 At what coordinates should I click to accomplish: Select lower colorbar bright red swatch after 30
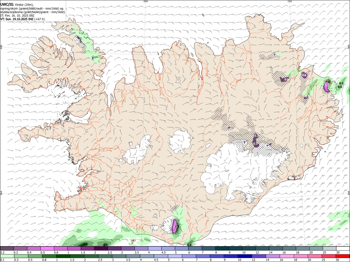343,256
